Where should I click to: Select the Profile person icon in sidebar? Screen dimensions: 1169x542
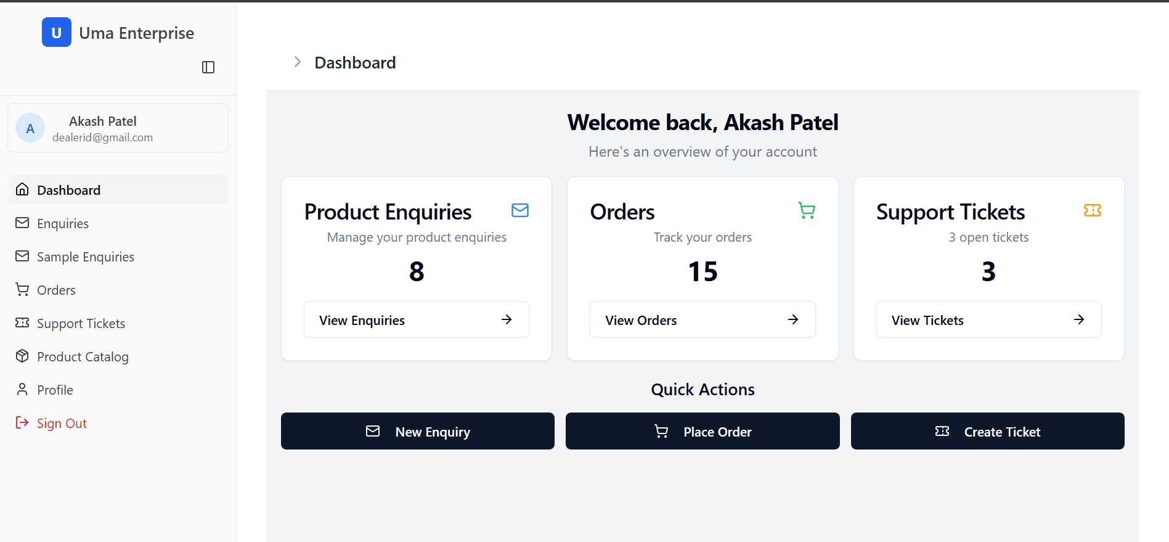click(x=22, y=389)
